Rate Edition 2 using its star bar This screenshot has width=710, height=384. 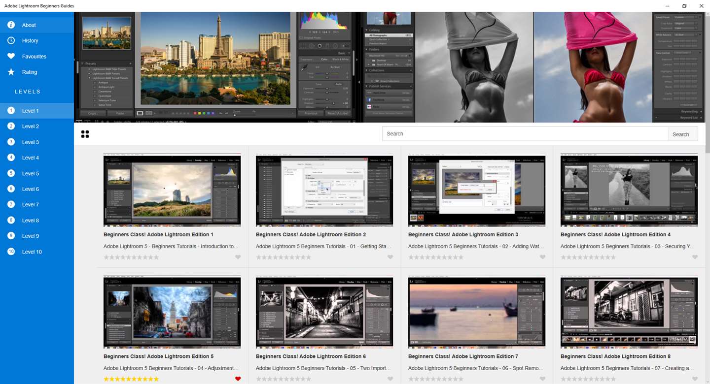pos(284,257)
